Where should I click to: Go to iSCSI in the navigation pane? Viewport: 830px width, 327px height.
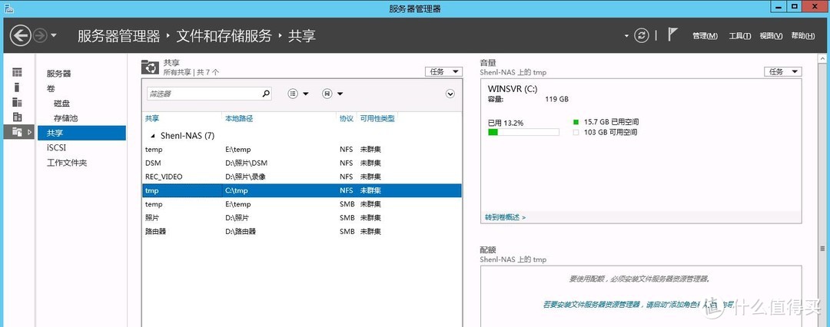click(56, 147)
